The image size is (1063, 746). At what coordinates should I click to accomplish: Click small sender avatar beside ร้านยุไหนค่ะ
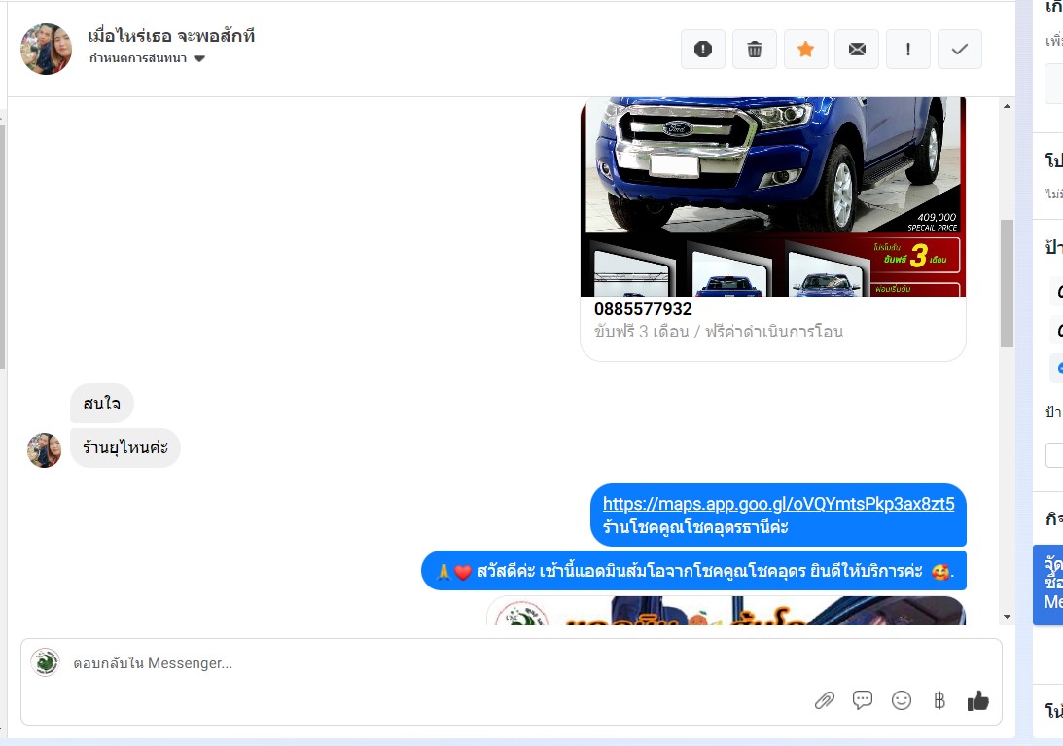44,450
